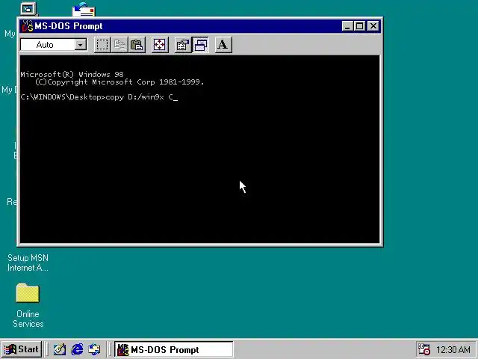Maximize the MS-DOS Prompt window

click(360, 26)
